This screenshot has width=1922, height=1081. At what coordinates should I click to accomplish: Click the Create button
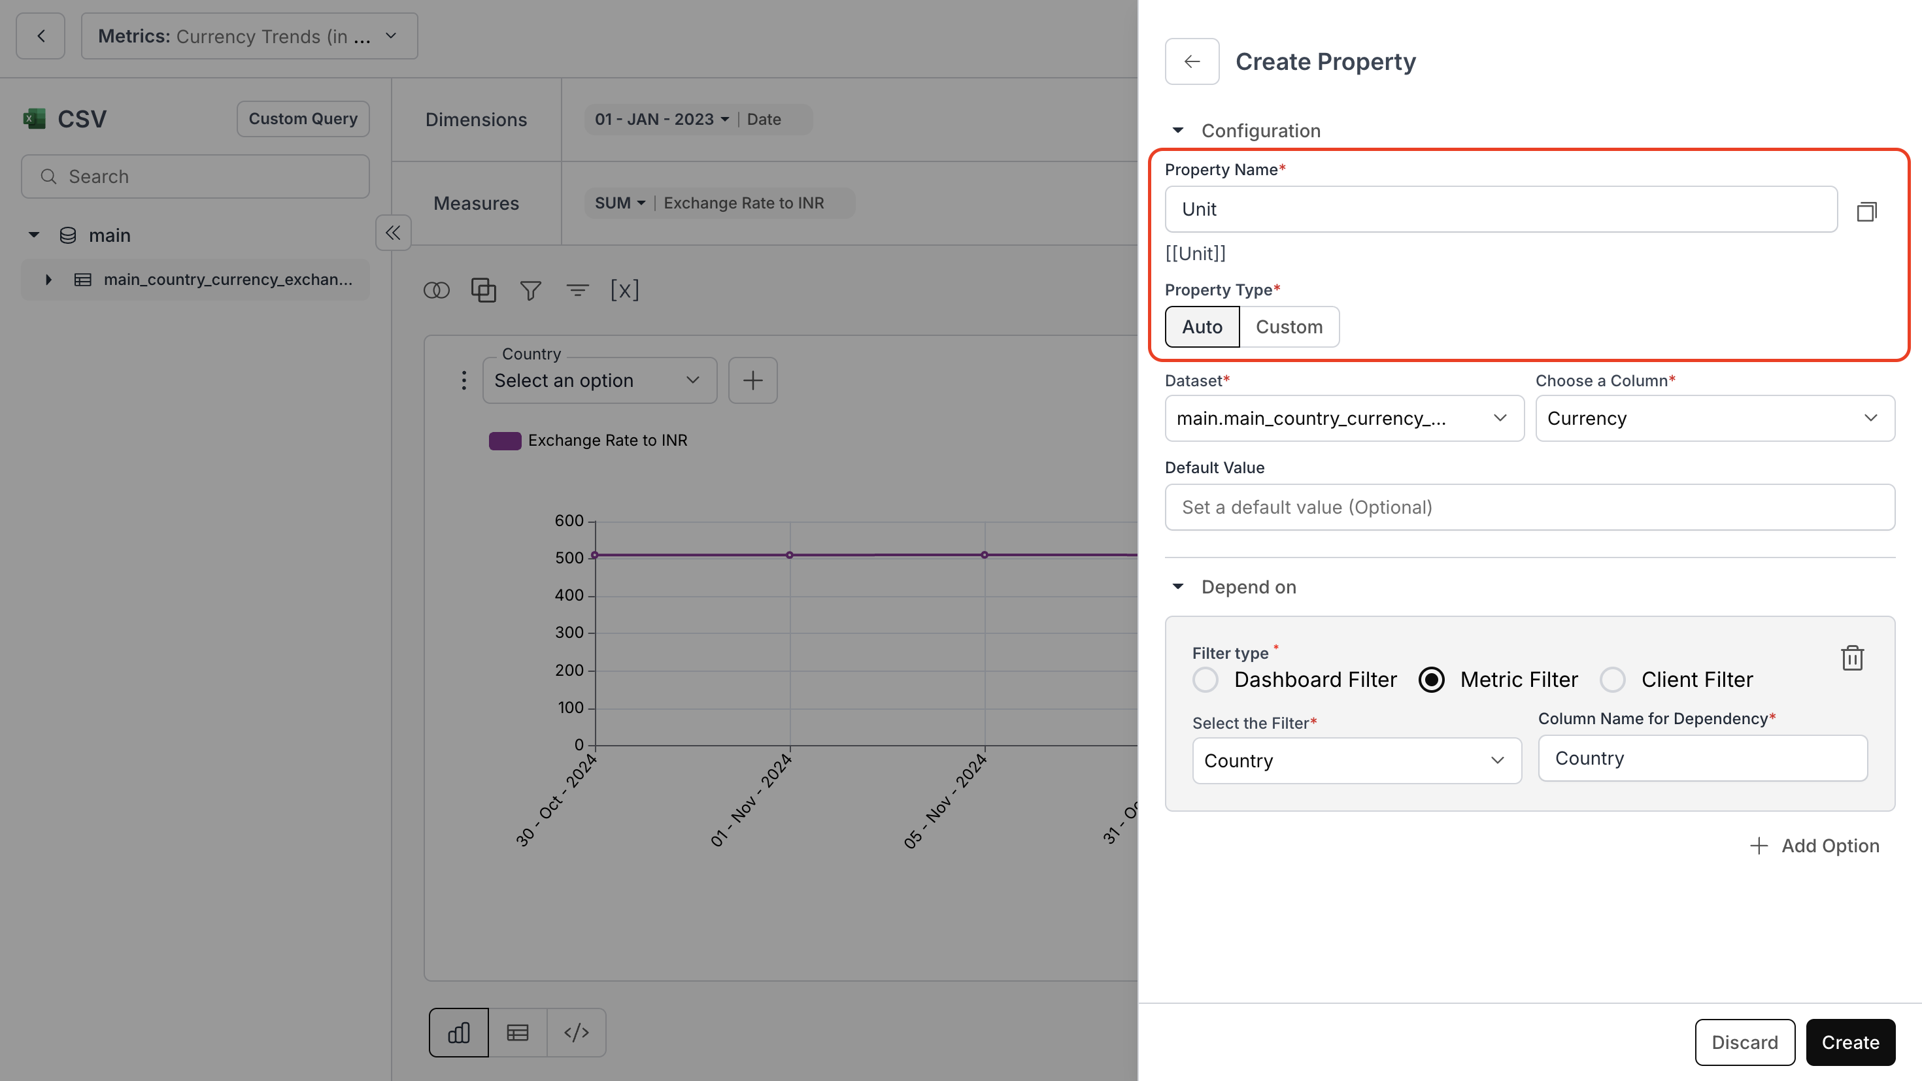tap(1850, 1042)
